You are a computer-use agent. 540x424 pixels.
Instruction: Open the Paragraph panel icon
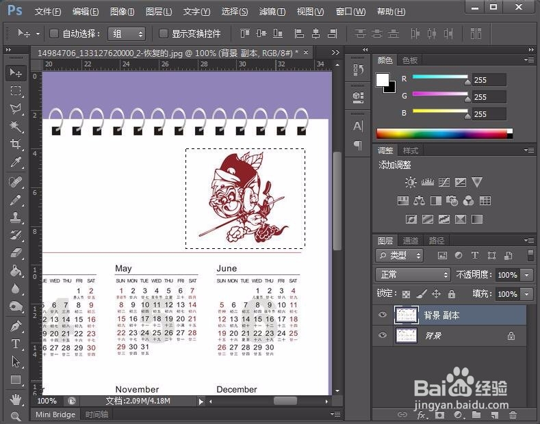(x=358, y=145)
